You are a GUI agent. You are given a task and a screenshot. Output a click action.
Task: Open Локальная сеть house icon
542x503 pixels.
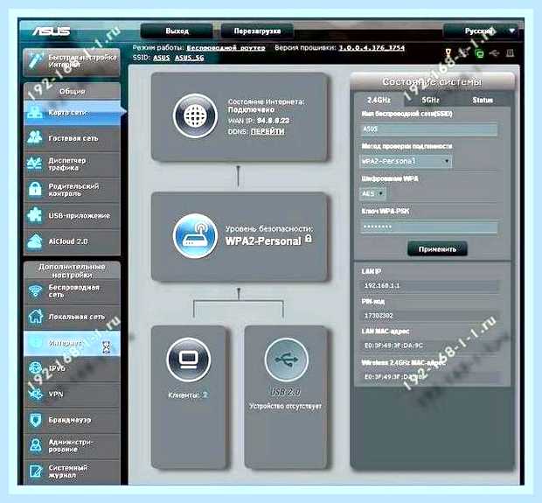[x=35, y=316]
